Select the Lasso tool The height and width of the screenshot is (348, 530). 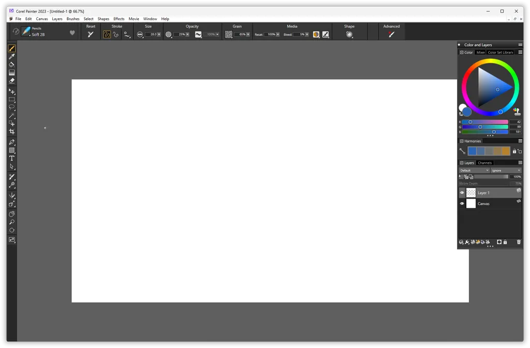tap(11, 108)
